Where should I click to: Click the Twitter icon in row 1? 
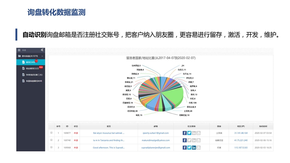189,133
